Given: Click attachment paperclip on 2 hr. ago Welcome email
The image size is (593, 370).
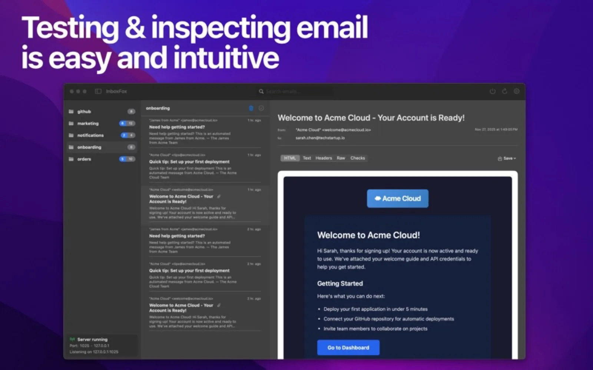Looking at the screenshot, I should (219, 305).
